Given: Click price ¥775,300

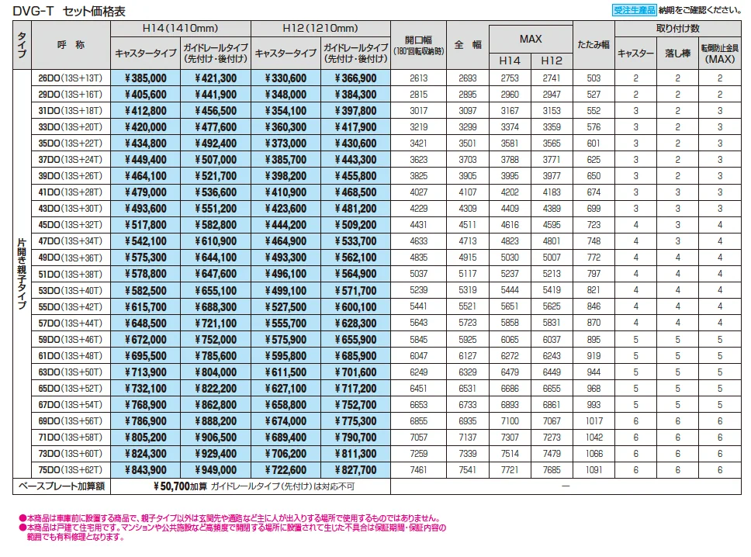Looking at the screenshot, I should [x=355, y=421].
